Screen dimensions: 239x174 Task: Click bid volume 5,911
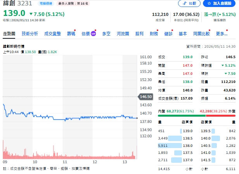coord(163,146)
